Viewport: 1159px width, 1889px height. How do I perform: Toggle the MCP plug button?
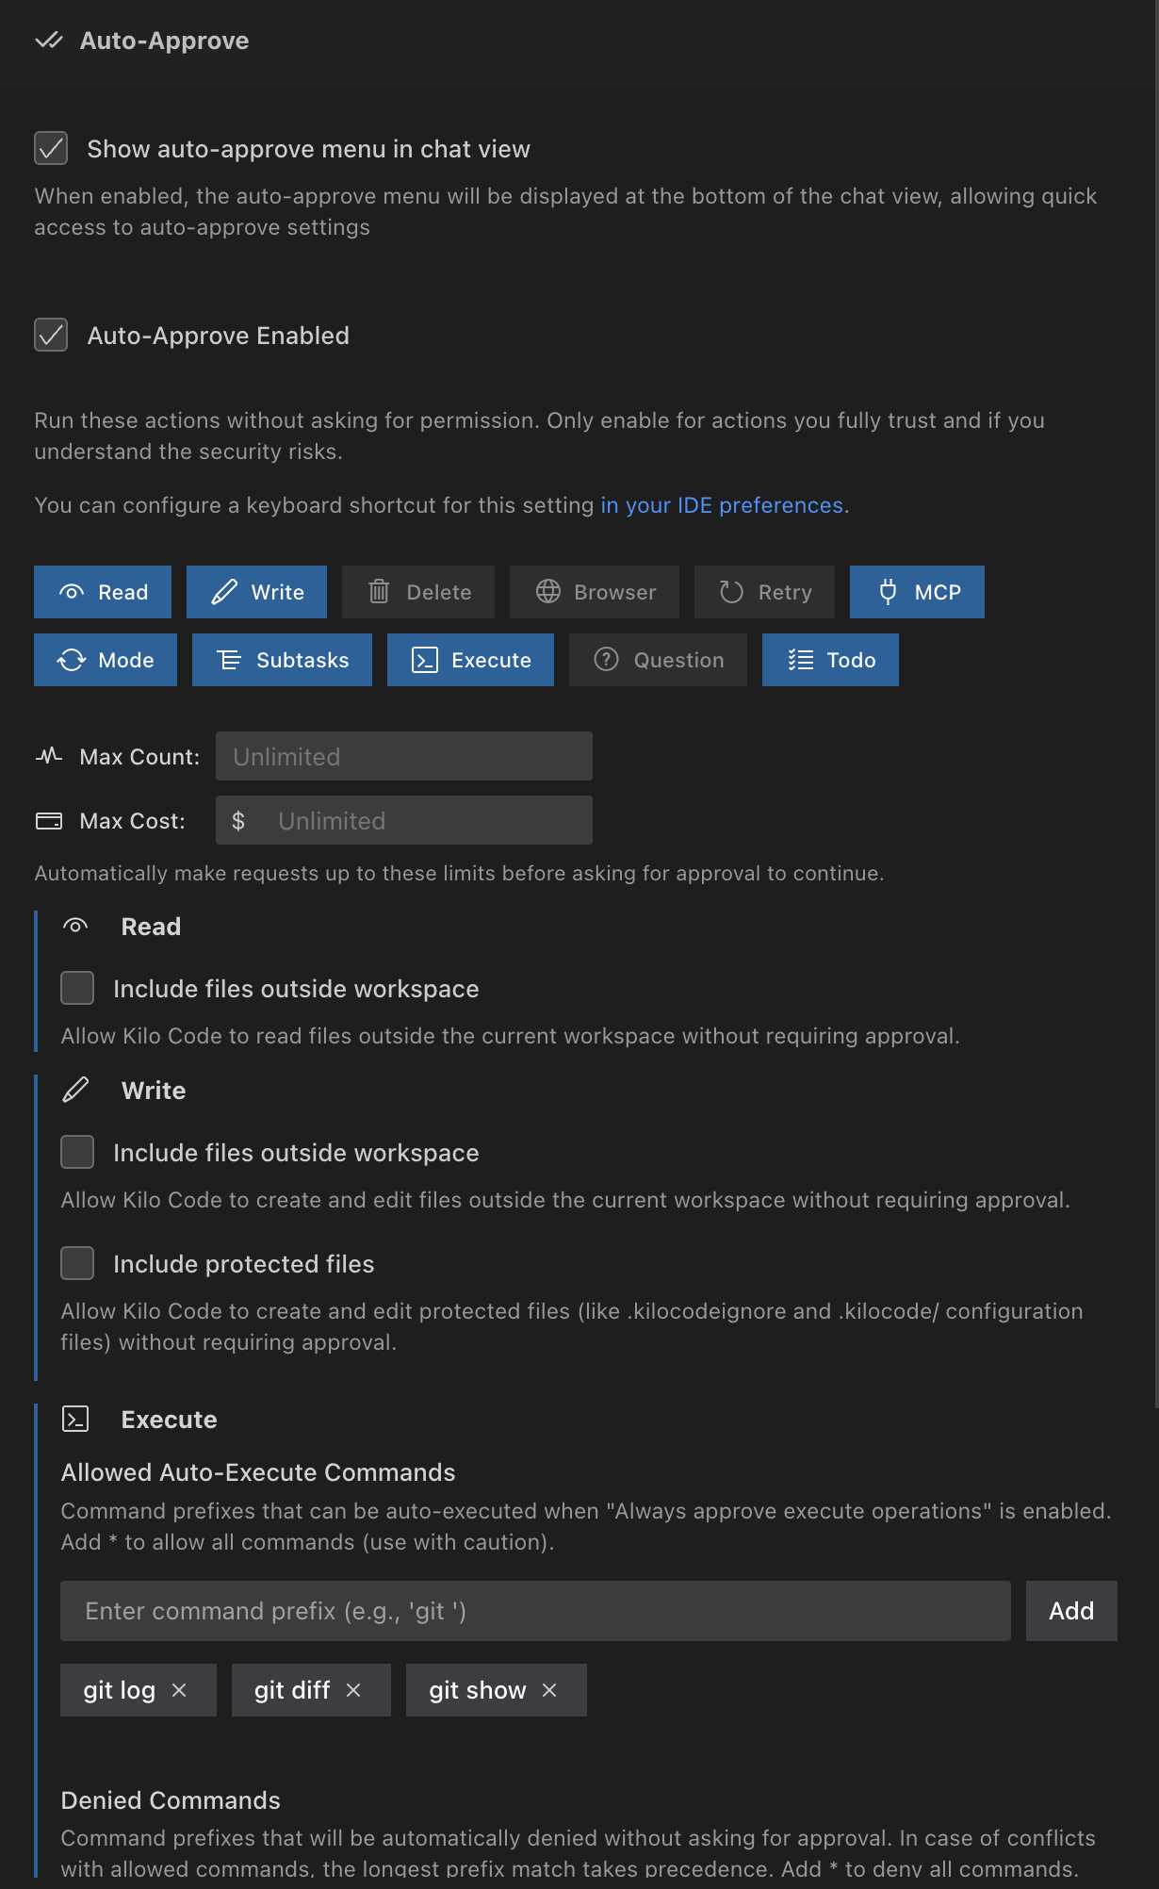pos(917,592)
